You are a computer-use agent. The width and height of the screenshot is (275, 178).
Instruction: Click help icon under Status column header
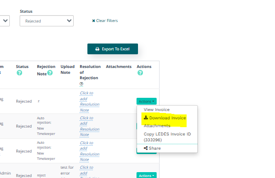point(19,73)
